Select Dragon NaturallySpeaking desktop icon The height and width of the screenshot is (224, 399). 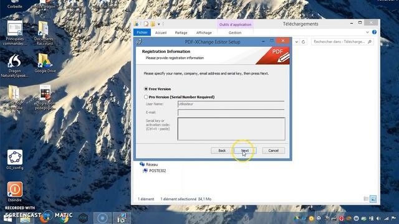15,65
